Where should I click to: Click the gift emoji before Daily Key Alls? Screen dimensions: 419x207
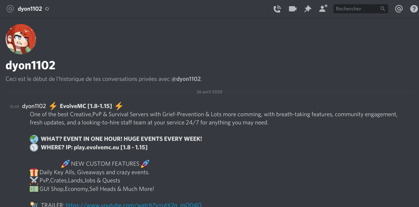tap(34, 172)
